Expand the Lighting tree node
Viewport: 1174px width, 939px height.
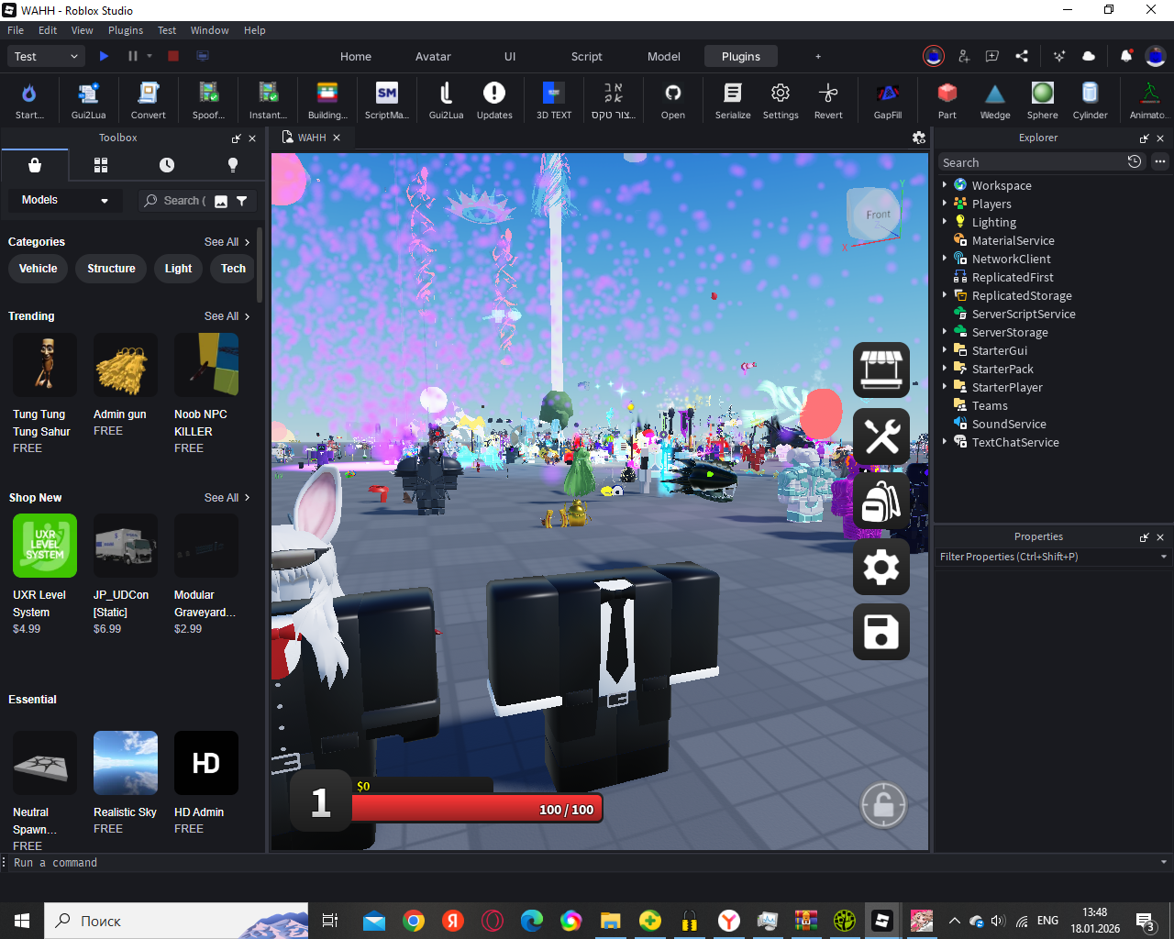(944, 222)
